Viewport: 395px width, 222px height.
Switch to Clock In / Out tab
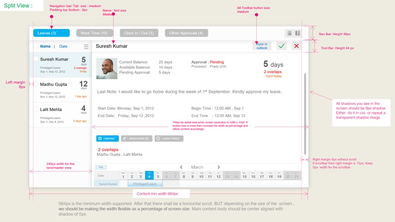[x=139, y=33]
